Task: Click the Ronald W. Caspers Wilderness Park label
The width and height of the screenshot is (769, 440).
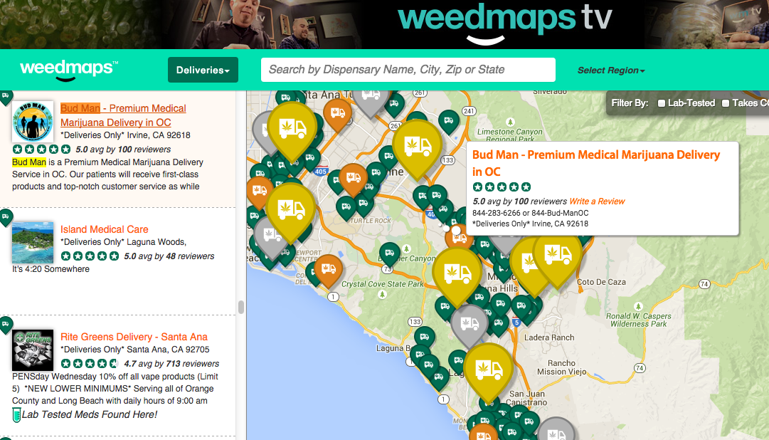Action: [639, 320]
